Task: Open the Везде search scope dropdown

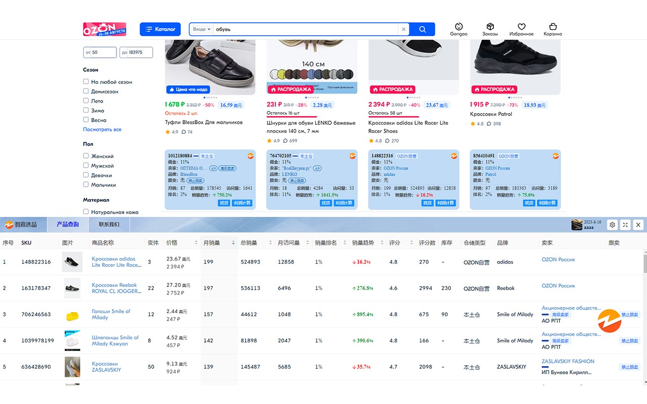Action: (202, 29)
